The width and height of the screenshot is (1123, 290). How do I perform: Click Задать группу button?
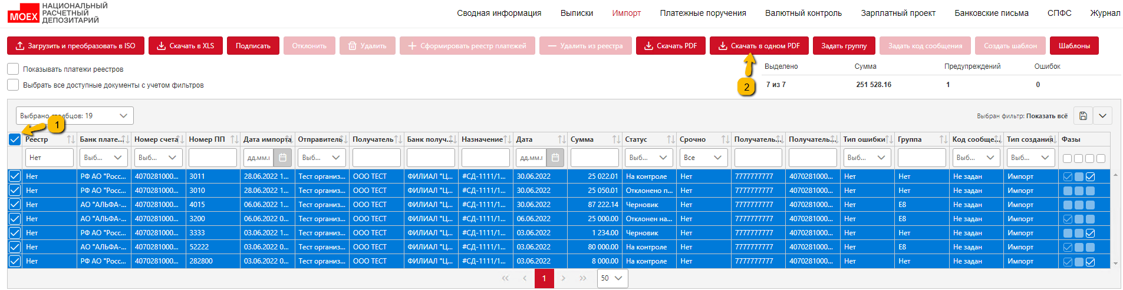point(844,46)
